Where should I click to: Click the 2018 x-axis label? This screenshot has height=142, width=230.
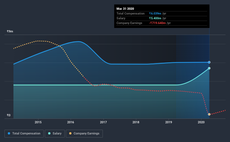[x=136, y=122]
